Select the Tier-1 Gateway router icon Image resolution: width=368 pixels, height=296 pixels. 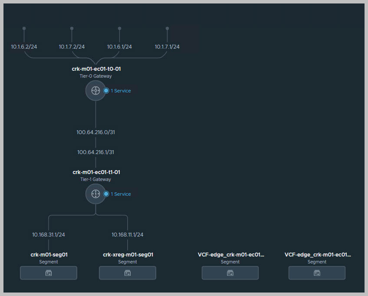[95, 194]
